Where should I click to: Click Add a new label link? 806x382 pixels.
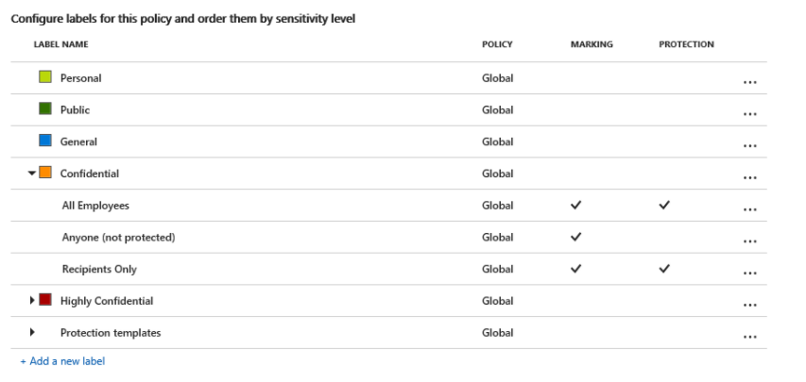(x=62, y=361)
